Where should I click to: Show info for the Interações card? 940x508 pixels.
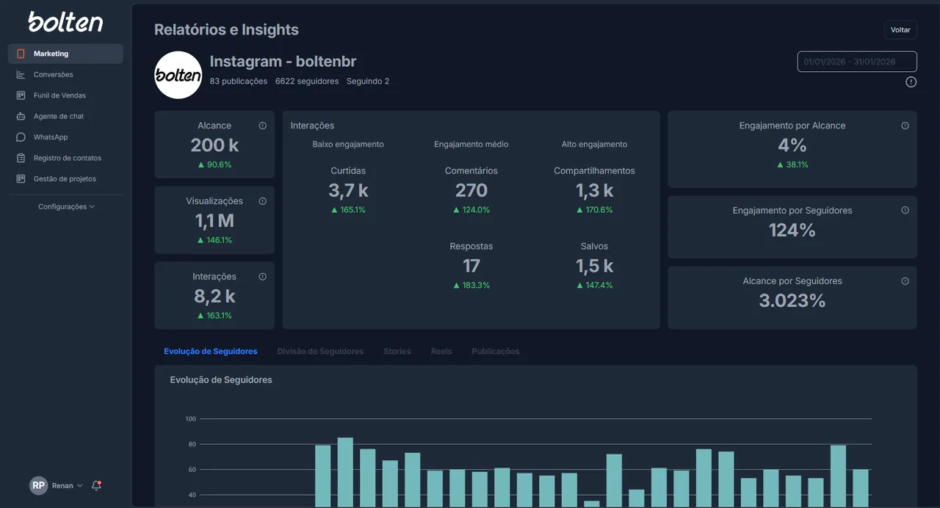(263, 277)
